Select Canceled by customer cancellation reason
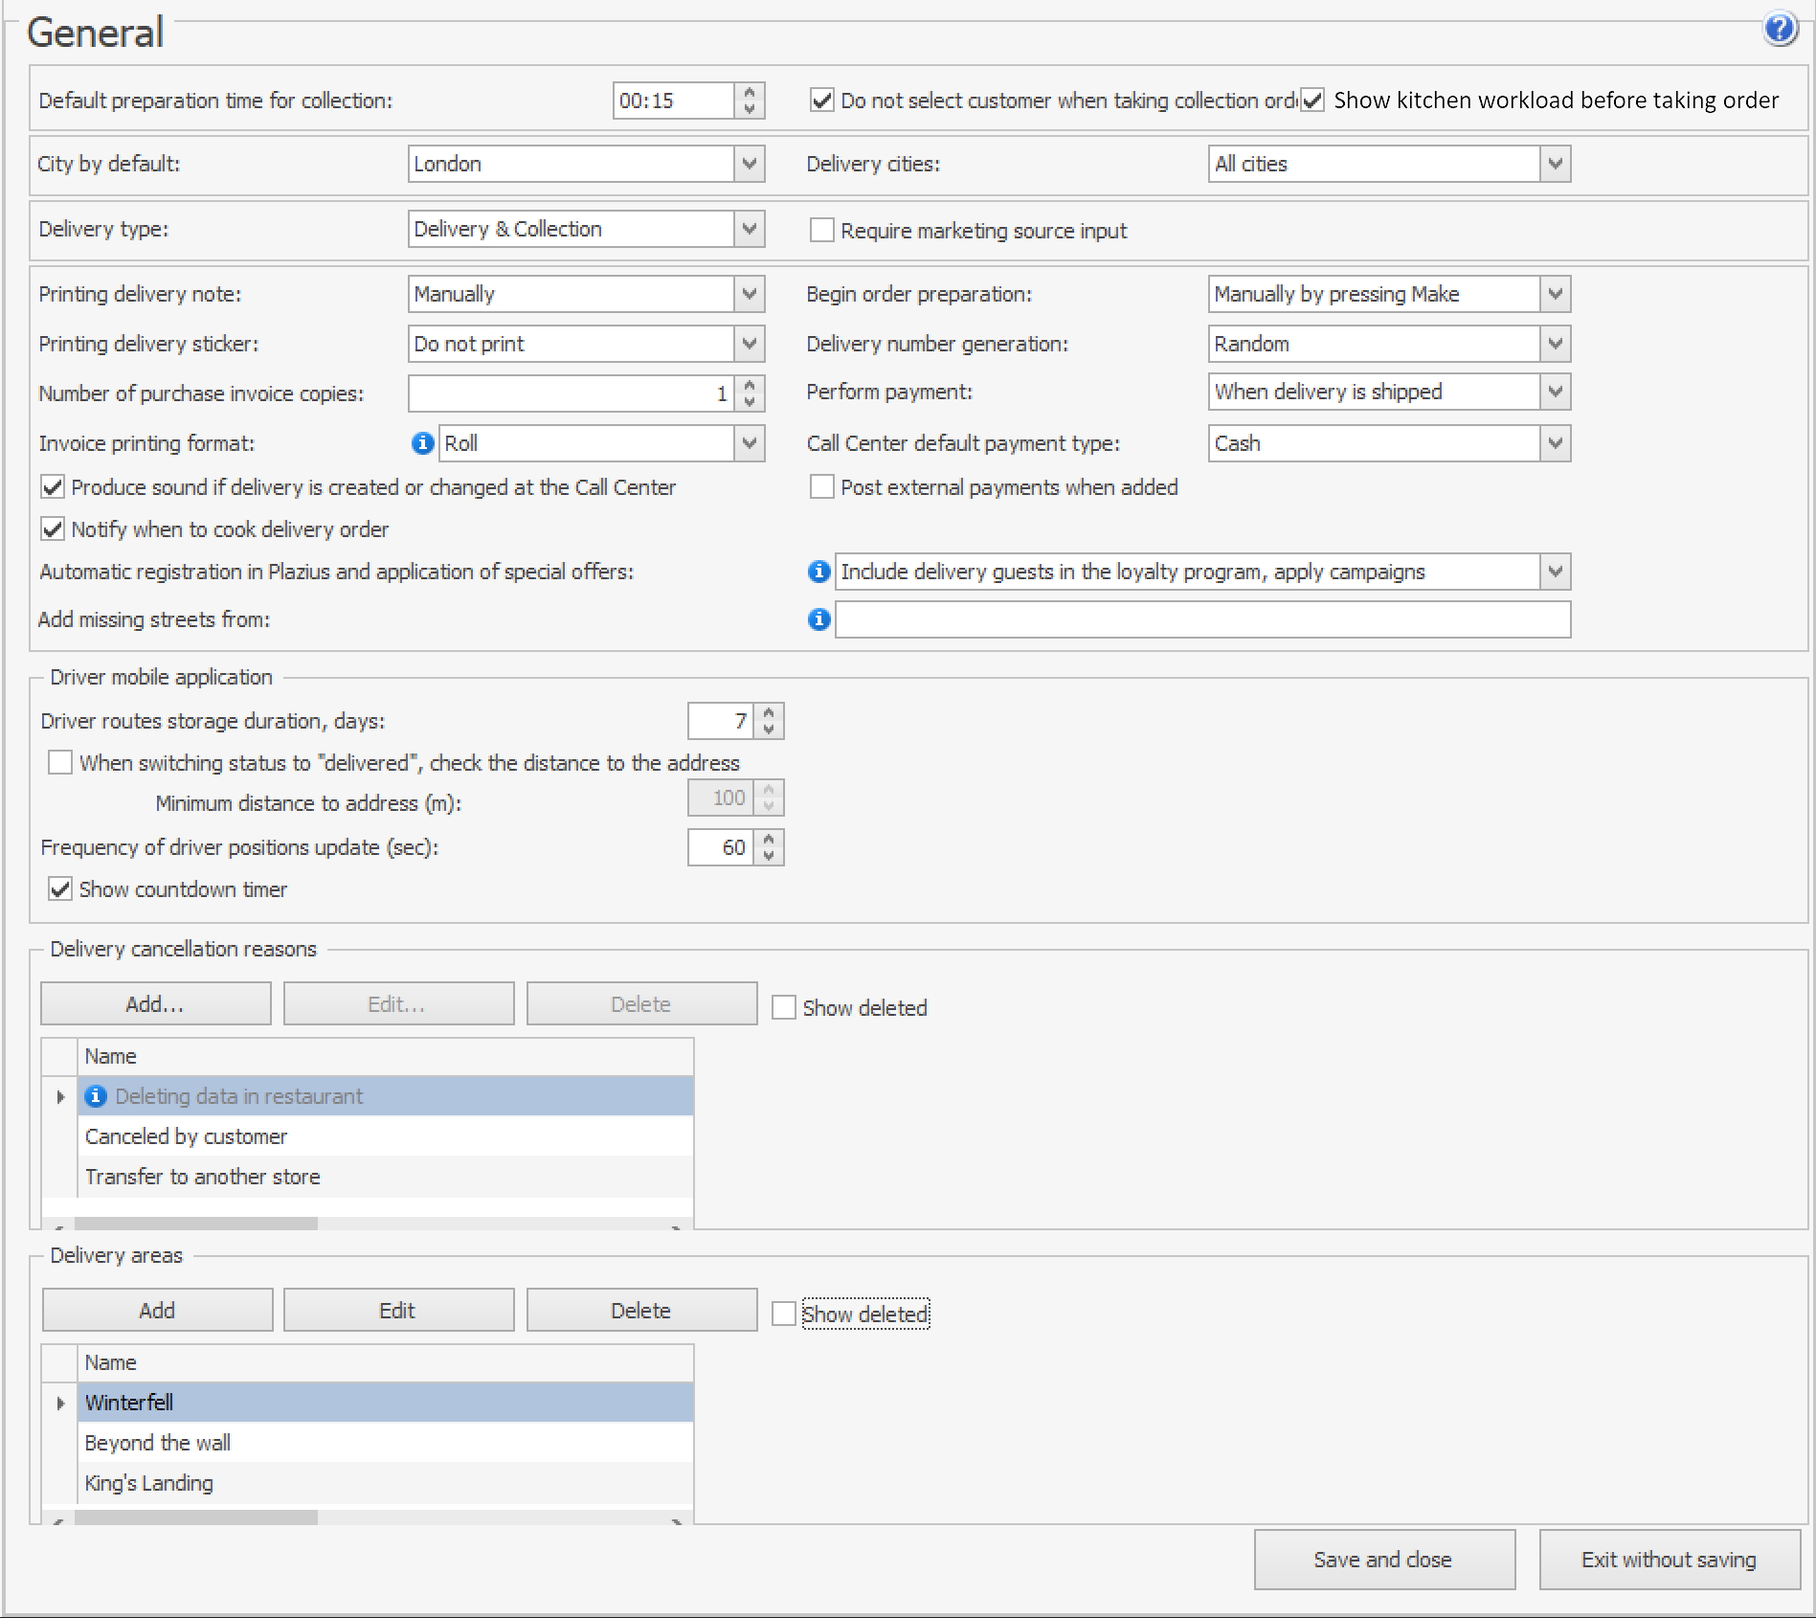Viewport: 1816px width, 1618px height. [x=187, y=1136]
